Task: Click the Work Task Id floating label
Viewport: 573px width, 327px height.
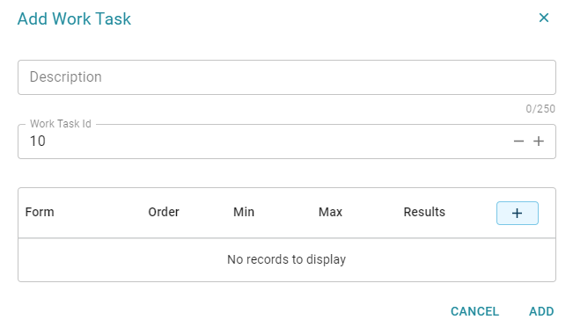Action: point(61,124)
